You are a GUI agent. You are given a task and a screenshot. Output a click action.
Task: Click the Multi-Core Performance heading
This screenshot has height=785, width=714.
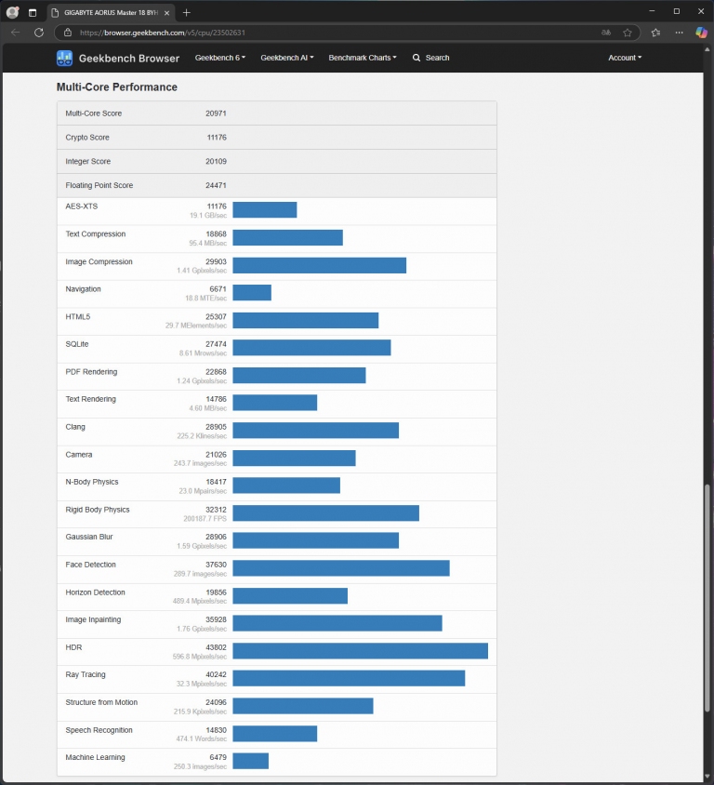[116, 87]
